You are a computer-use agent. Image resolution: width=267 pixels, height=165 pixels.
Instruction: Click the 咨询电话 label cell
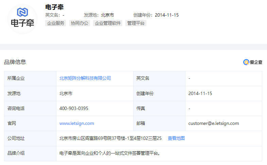[30, 108]
